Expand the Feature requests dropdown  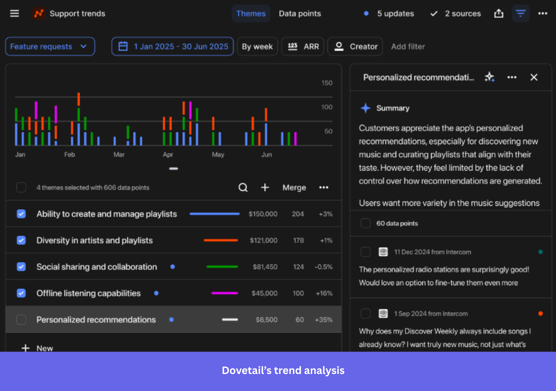tap(50, 46)
